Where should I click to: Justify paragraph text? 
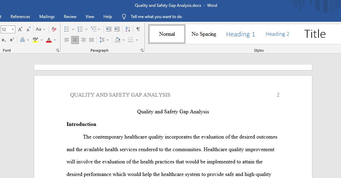click(x=91, y=40)
